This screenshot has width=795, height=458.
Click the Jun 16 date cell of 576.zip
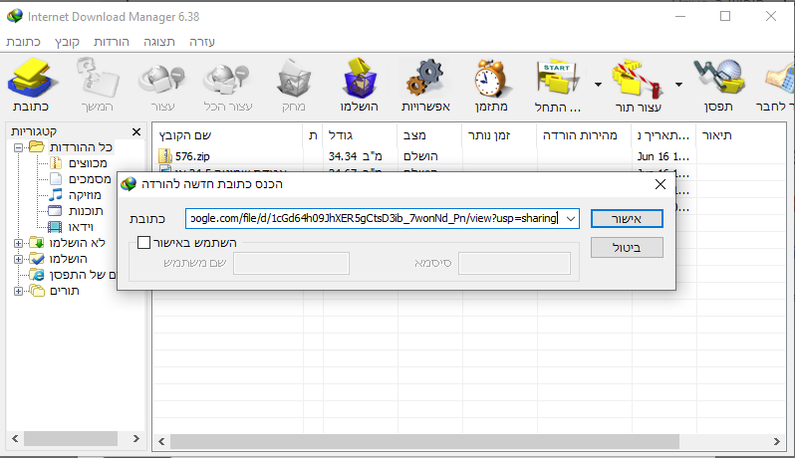pyautogui.click(x=663, y=156)
